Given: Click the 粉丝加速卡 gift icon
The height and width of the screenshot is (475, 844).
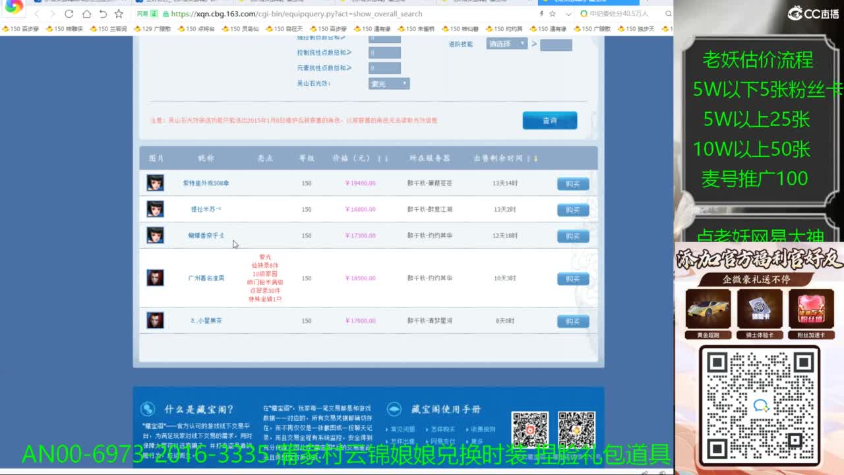Looking at the screenshot, I should (810, 309).
